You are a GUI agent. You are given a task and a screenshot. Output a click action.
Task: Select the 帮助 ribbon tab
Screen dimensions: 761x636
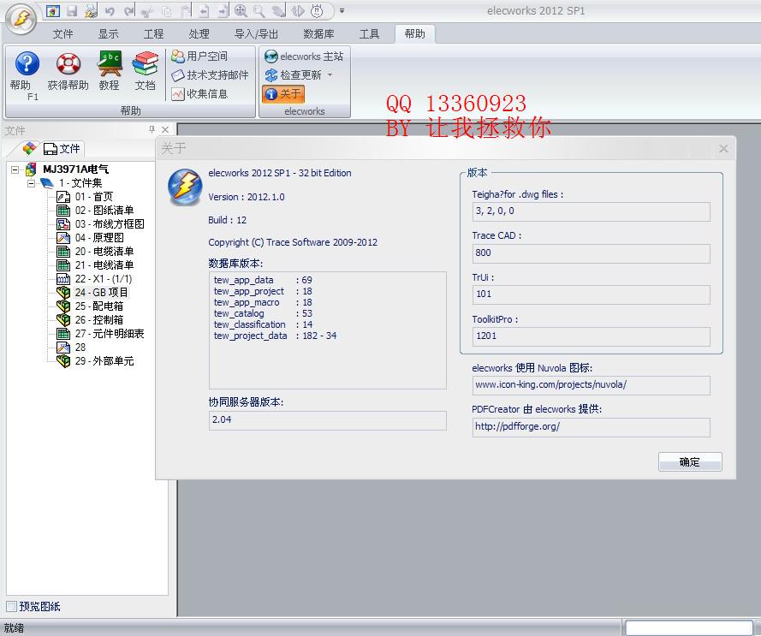(414, 34)
